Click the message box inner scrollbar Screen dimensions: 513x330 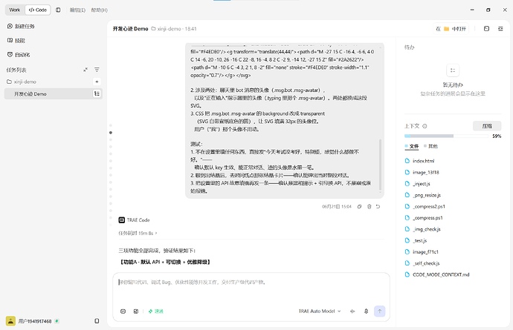380,165
